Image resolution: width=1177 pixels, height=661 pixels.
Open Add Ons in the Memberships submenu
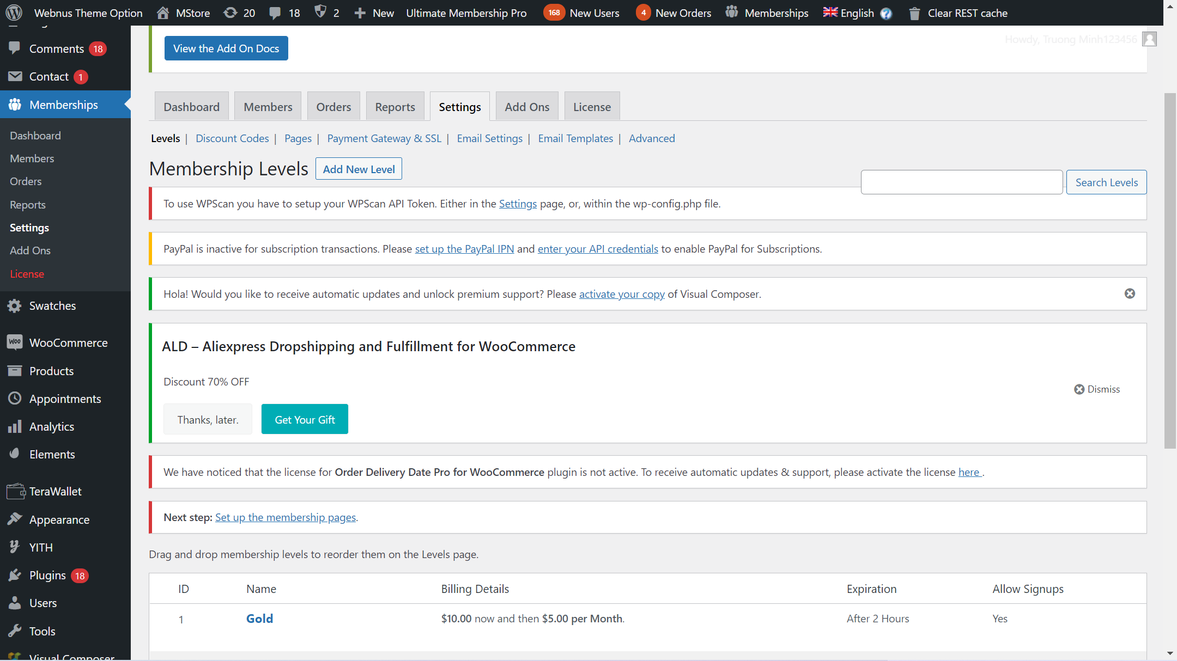tap(30, 250)
